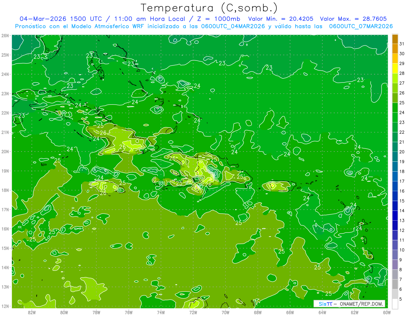Screen dimensions: 411x317
Task: Select "Valor Max. = 28.7605" in the header
Action: pos(354,19)
